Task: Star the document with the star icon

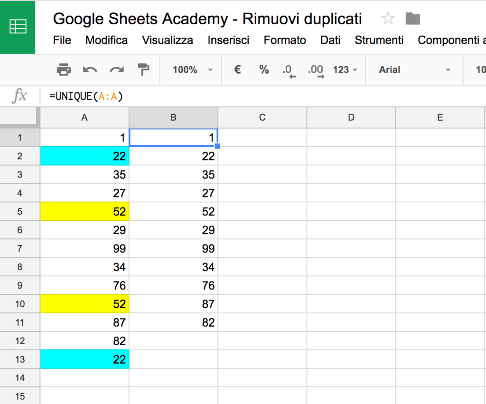Action: point(388,19)
